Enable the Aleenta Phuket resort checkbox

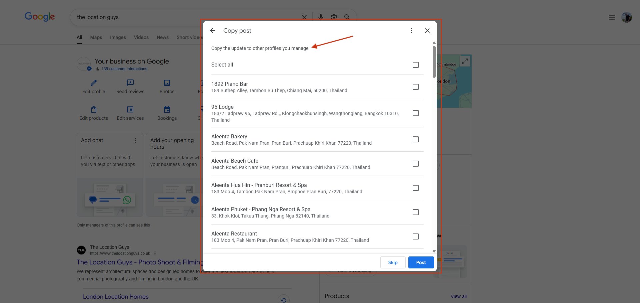pos(415,212)
